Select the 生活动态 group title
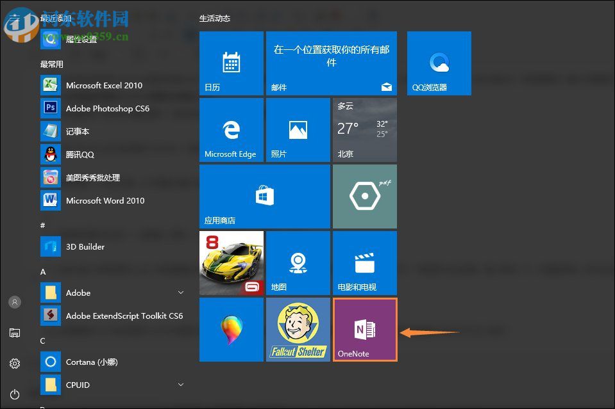The width and height of the screenshot is (615, 409). (x=215, y=19)
